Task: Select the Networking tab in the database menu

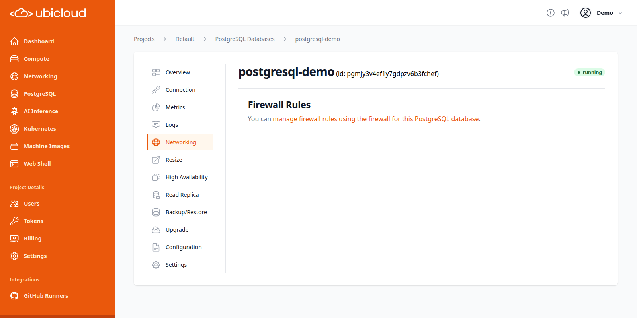Action: click(x=180, y=142)
